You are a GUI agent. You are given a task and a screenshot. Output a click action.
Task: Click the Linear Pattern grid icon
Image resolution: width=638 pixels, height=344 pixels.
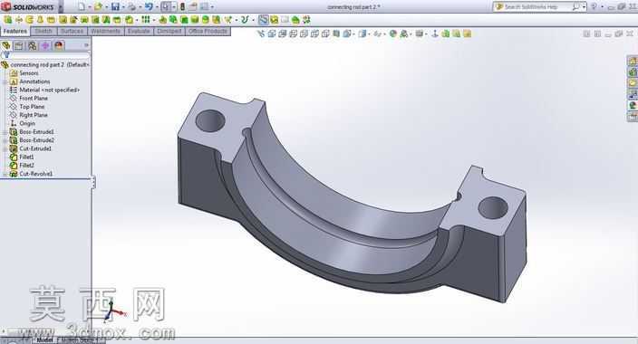(x=145, y=19)
